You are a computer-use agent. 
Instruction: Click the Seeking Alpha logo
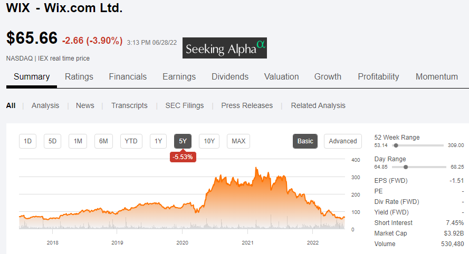[225, 48]
